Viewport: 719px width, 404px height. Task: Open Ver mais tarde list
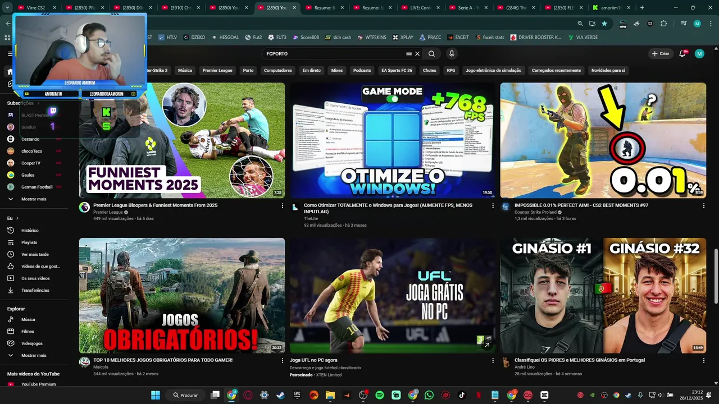point(35,254)
